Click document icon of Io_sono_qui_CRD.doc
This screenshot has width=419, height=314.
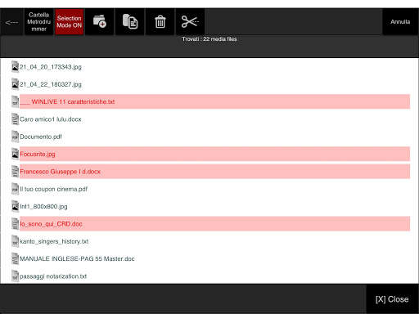15,224
